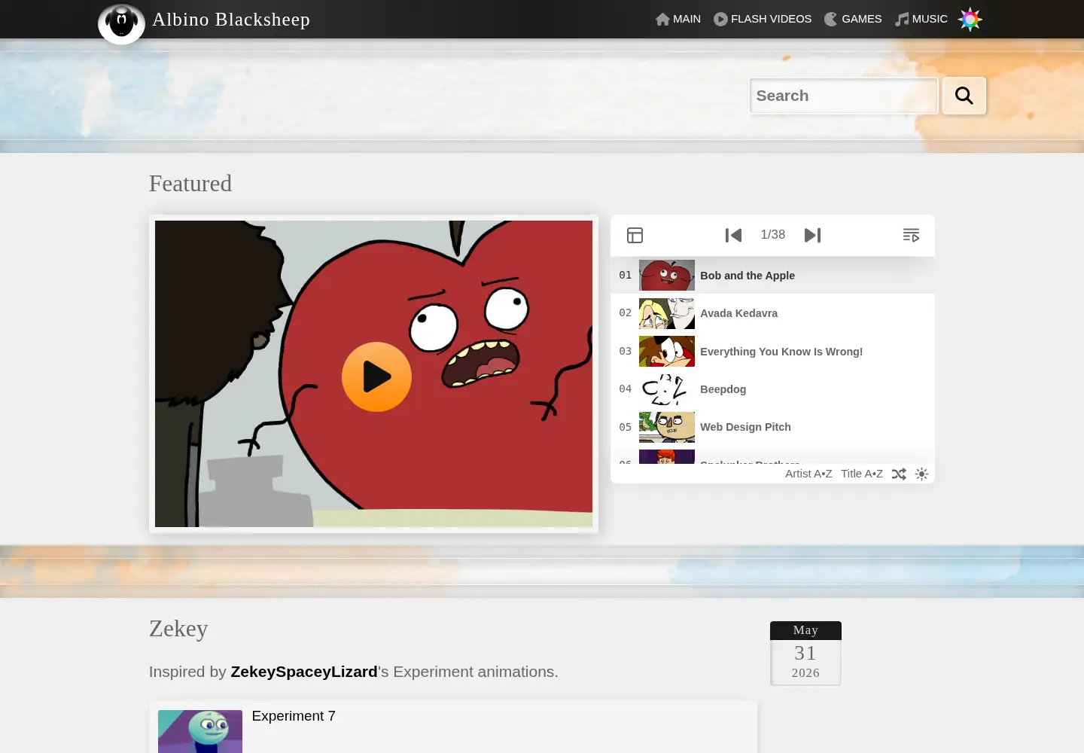Go to the MAIN page
The width and height of the screenshot is (1084, 753).
pyautogui.click(x=678, y=19)
